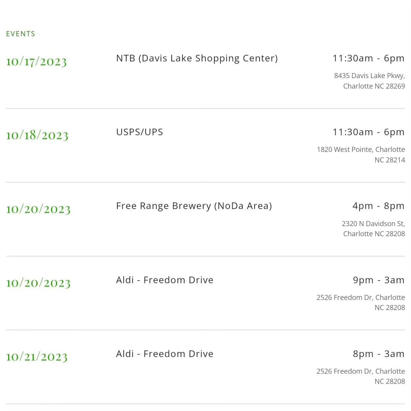Click the NC 28214 address line
Screen dimensions: 411x411
pyautogui.click(x=390, y=160)
